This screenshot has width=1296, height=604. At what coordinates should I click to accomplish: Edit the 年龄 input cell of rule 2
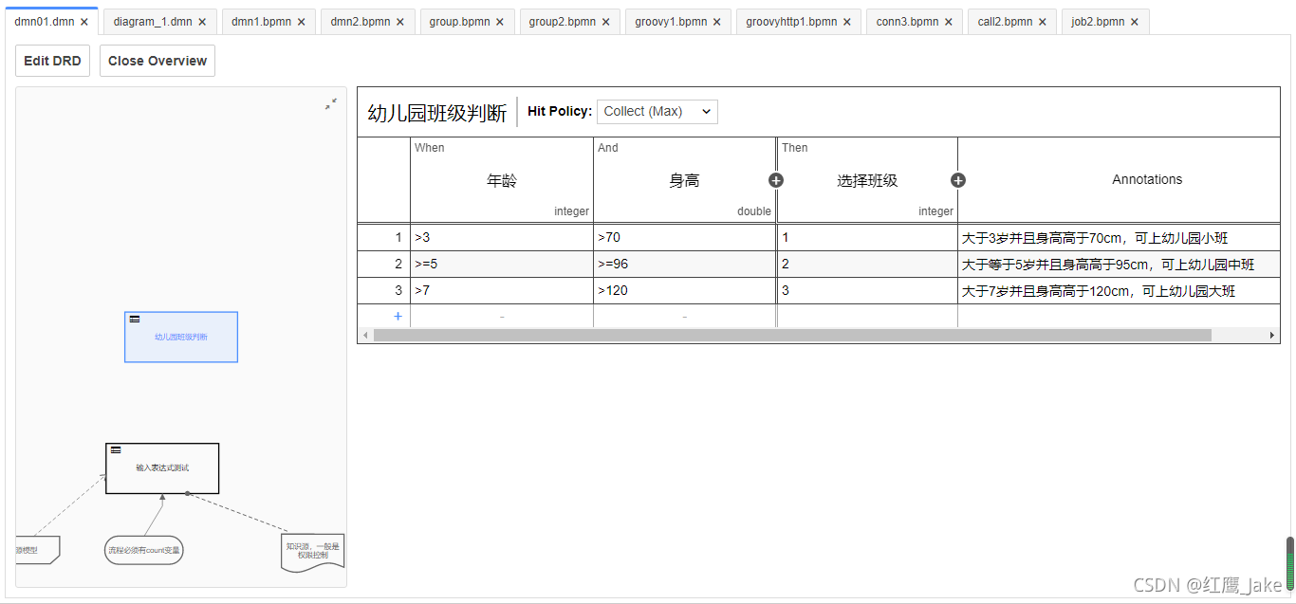click(x=501, y=265)
